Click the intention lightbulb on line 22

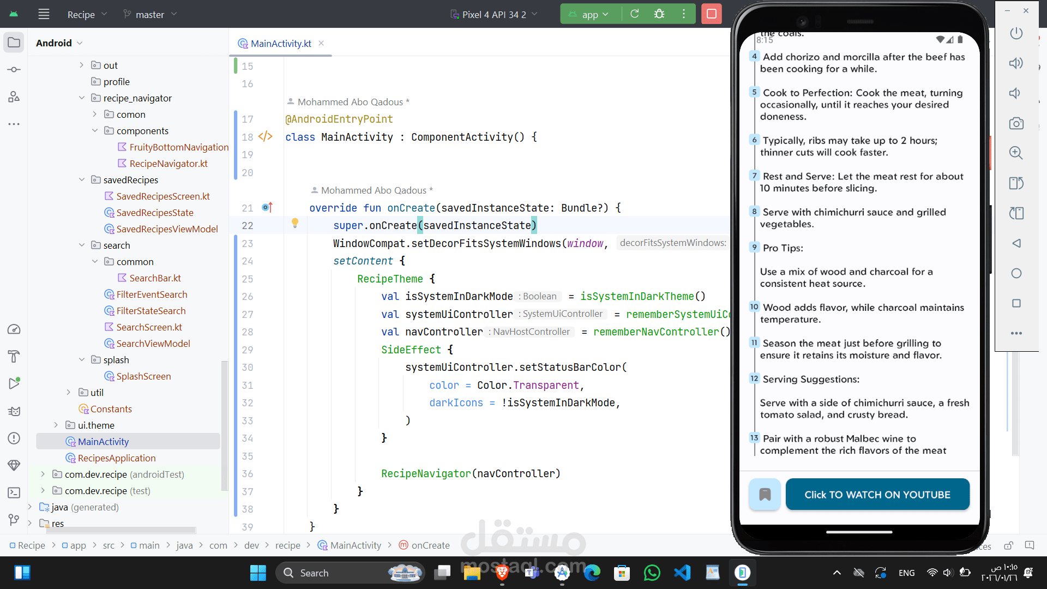click(295, 223)
